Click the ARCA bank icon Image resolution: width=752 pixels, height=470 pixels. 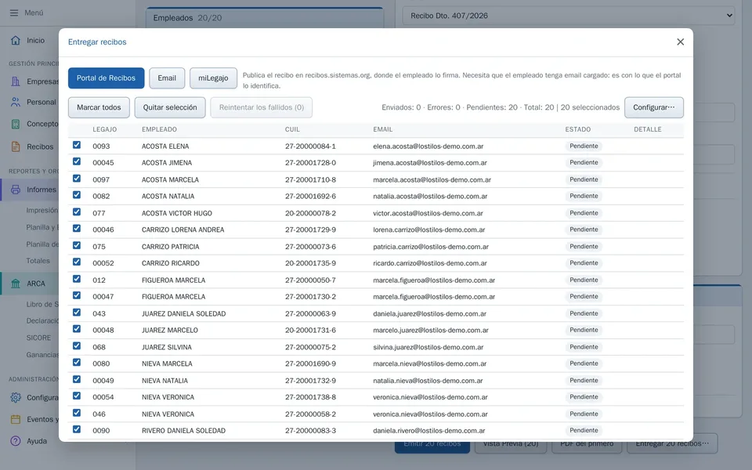(x=16, y=284)
